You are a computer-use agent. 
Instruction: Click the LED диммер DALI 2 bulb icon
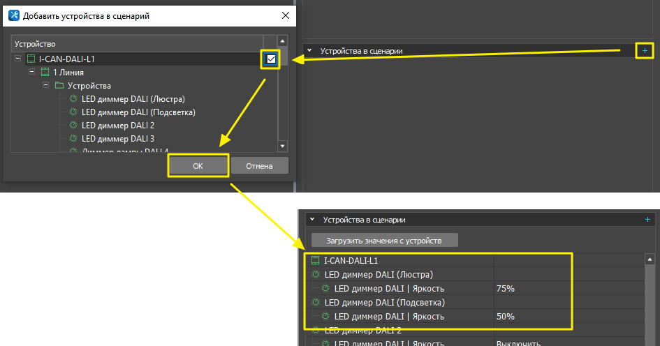click(73, 126)
